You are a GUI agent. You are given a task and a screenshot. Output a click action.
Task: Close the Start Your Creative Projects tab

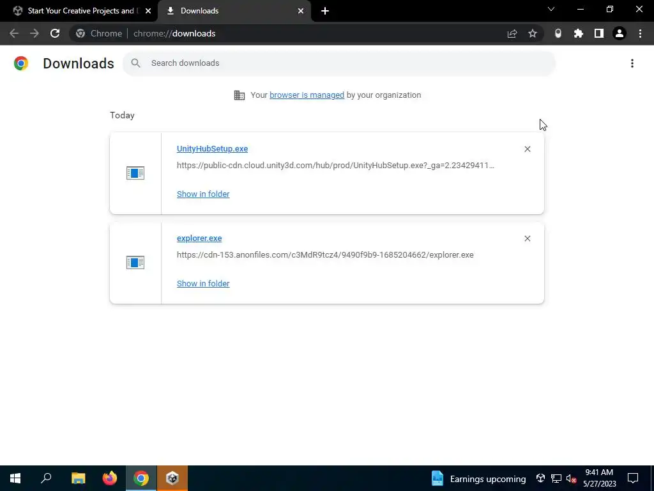click(x=148, y=11)
